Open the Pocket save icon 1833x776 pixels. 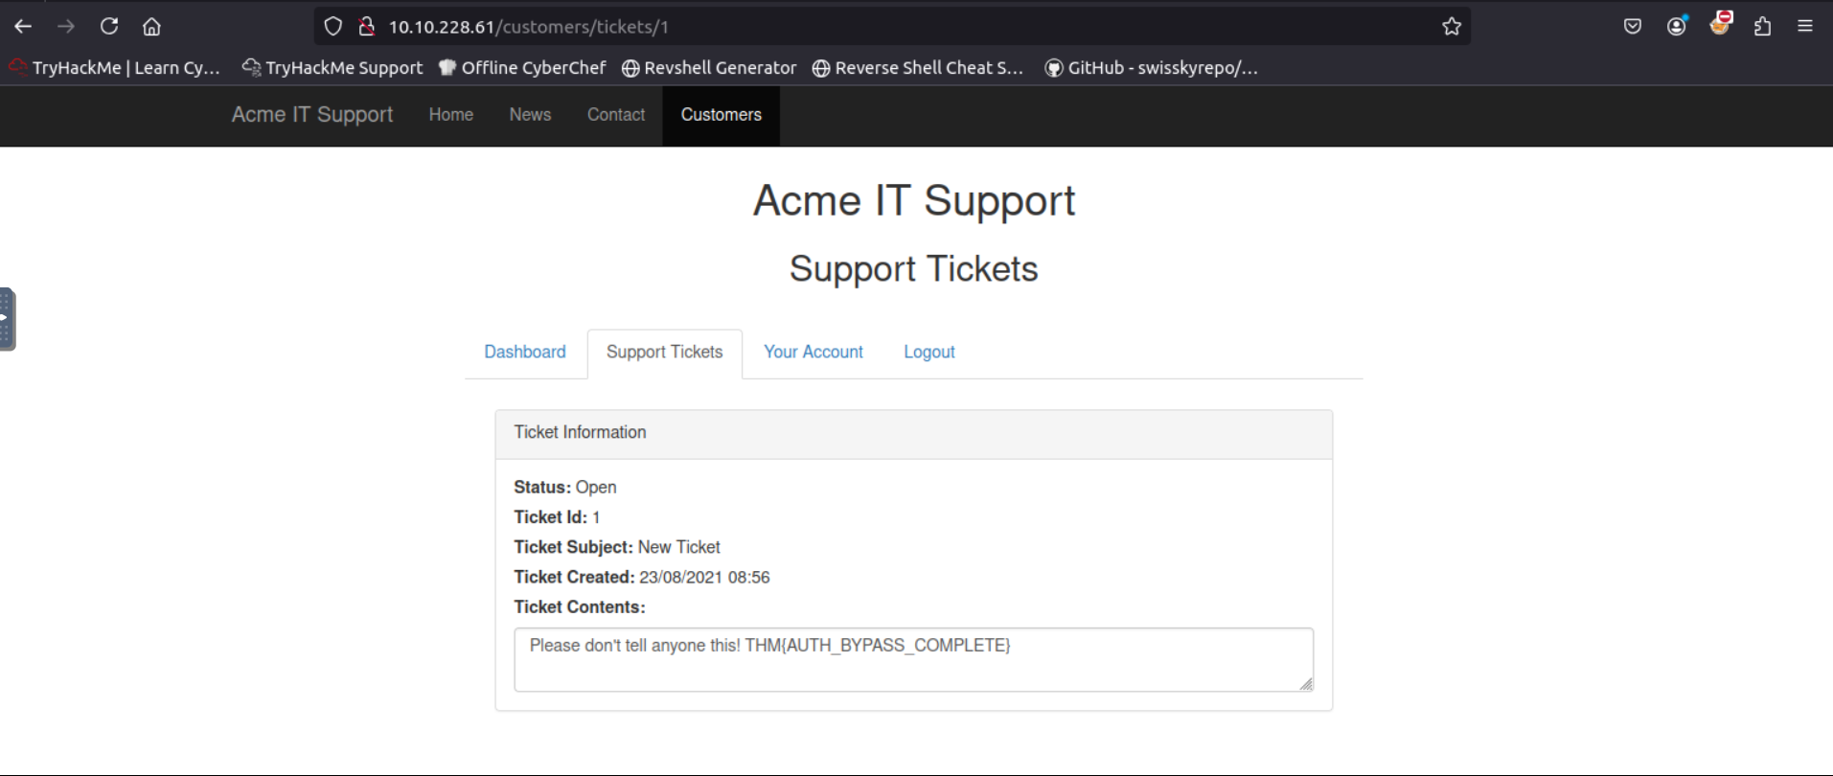[1633, 27]
